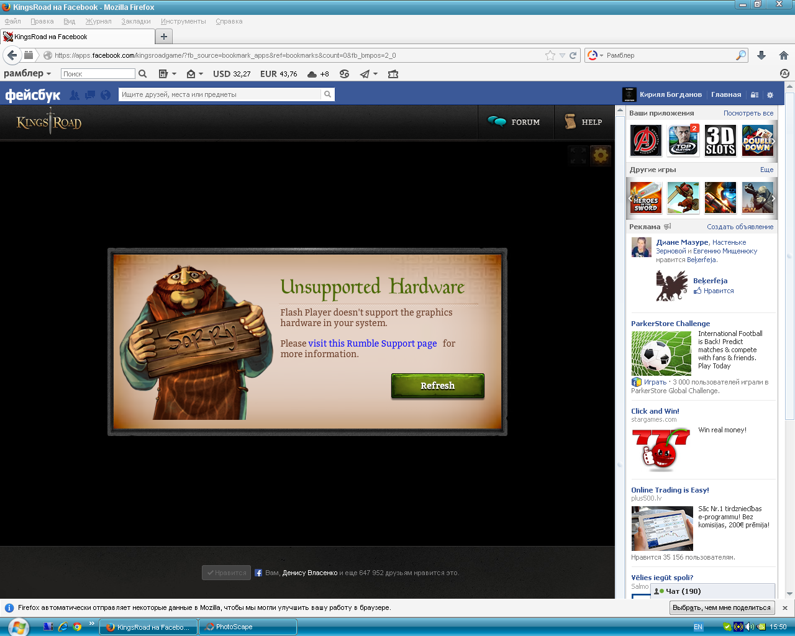Click the Rambler ticket icon
This screenshot has height=636, width=795.
point(393,74)
